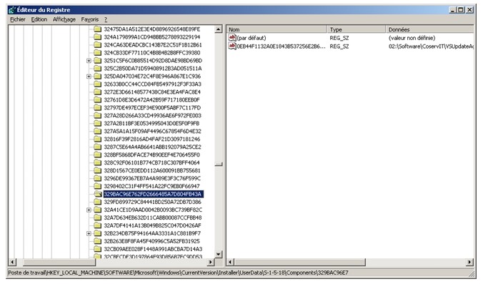Click folder icon of key 32475DA1A512
Image resolution: width=483 pixels, height=284 pixels.
point(98,29)
